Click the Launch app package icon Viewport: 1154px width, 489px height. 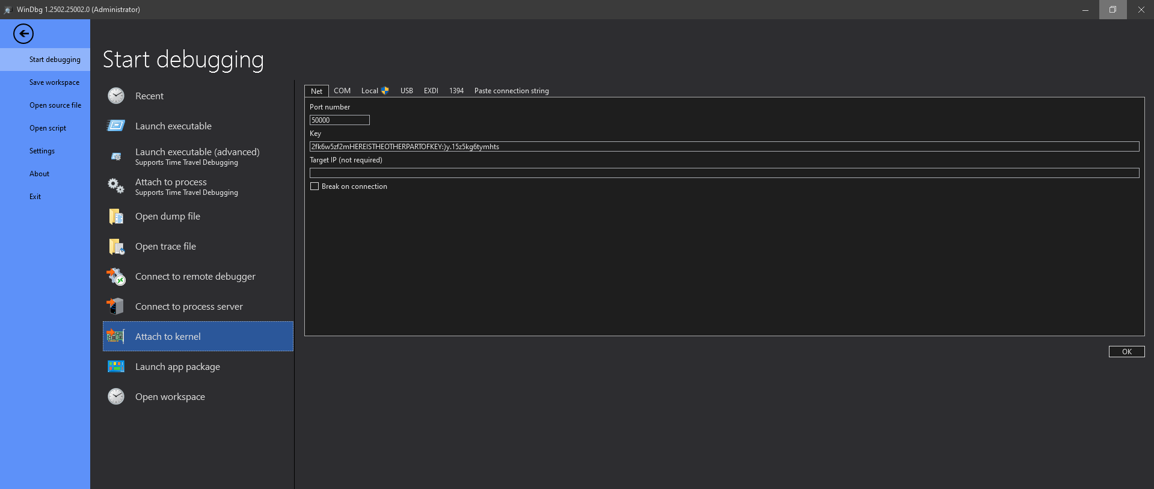tap(116, 366)
